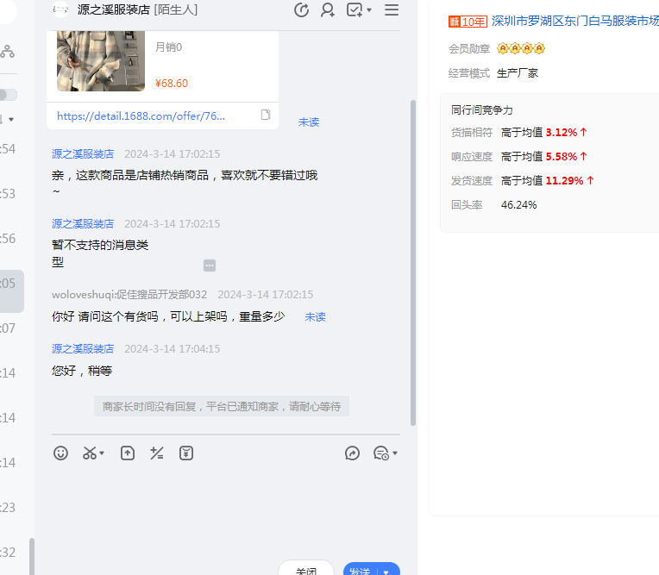The image size is (659, 575).
Task: Expand the add-task checkbox dropdown in the header
Action: (x=369, y=10)
